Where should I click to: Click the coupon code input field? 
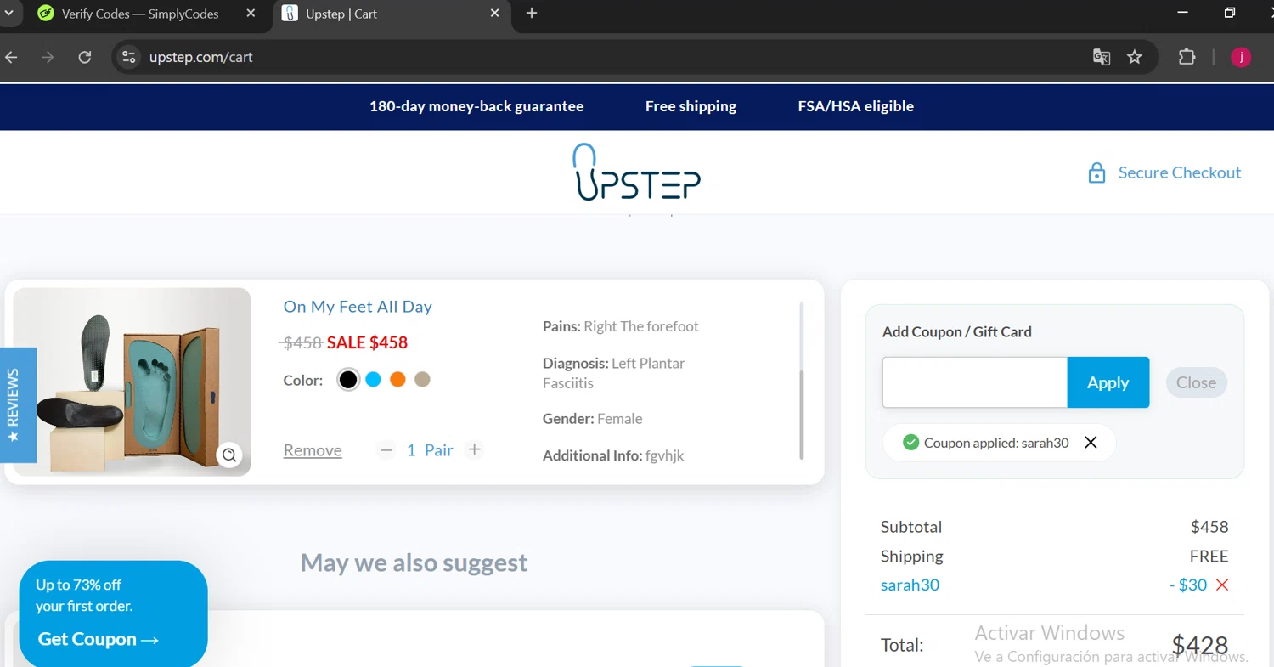tap(974, 382)
